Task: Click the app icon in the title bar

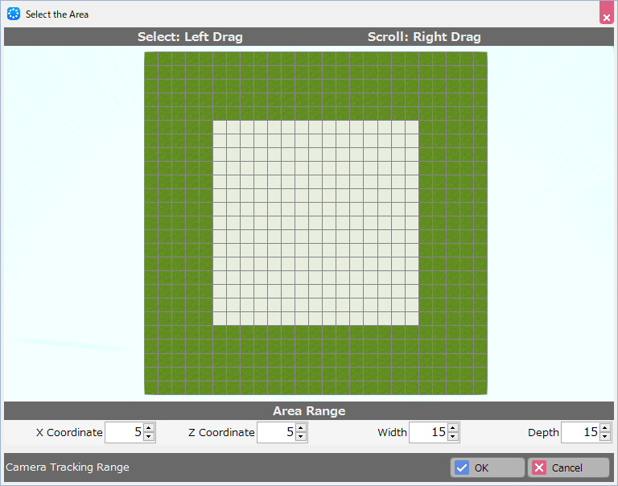Action: click(14, 14)
